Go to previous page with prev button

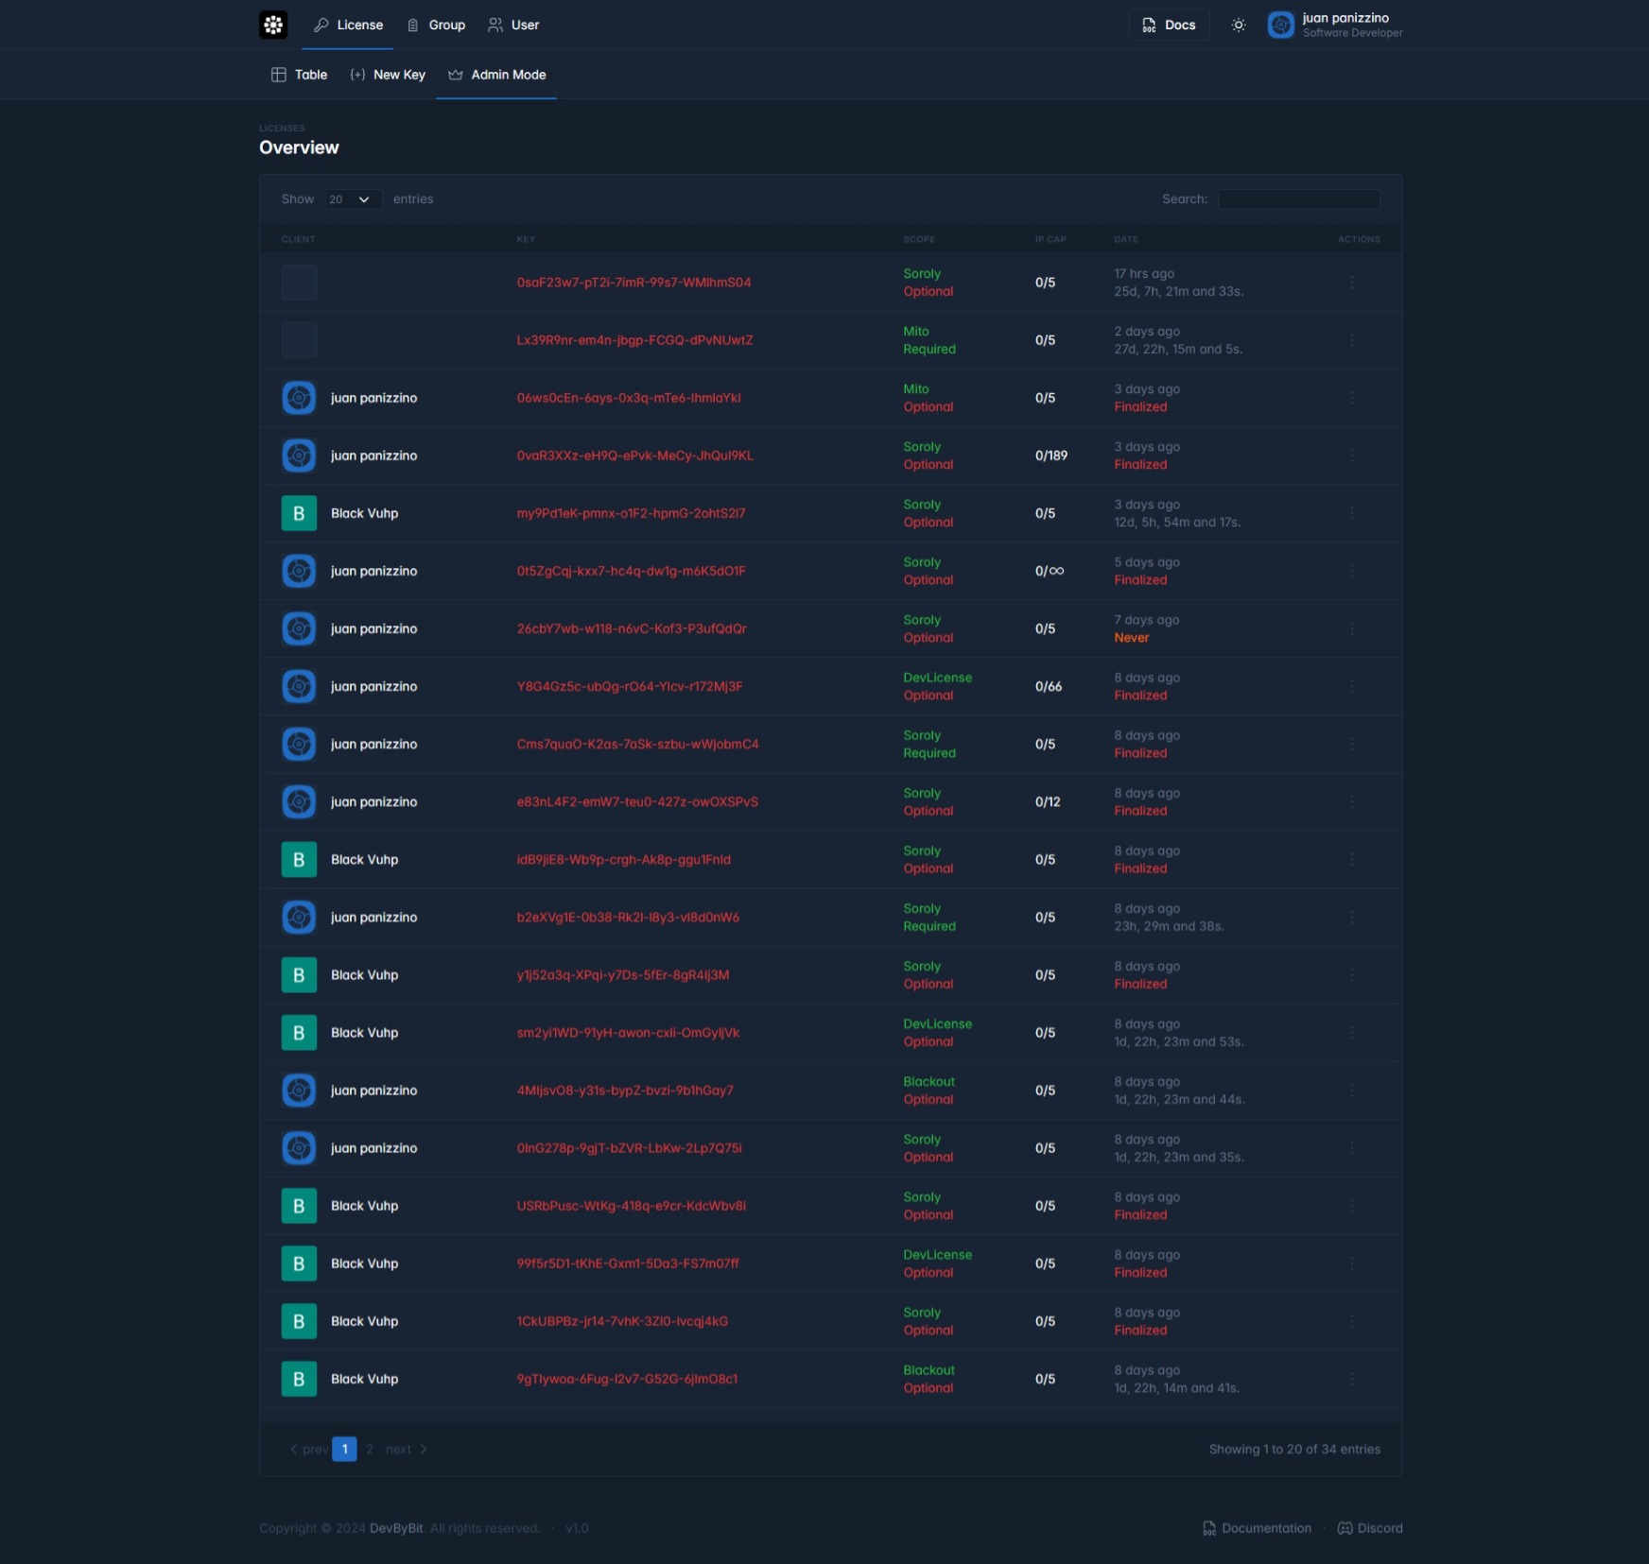[308, 1449]
